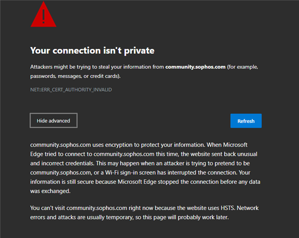Click community.sophos.com starting the advanced paragraph
This screenshot has width=299, height=238.
pyautogui.click(x=61, y=145)
